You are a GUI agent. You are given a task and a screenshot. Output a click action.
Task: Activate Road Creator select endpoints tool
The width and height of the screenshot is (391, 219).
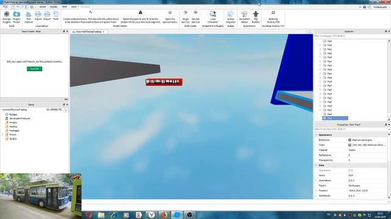141,17
